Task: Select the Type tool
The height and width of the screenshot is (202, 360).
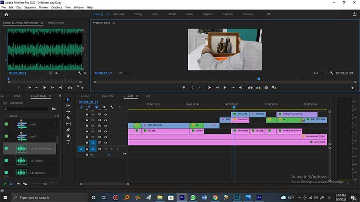Action: (x=68, y=142)
